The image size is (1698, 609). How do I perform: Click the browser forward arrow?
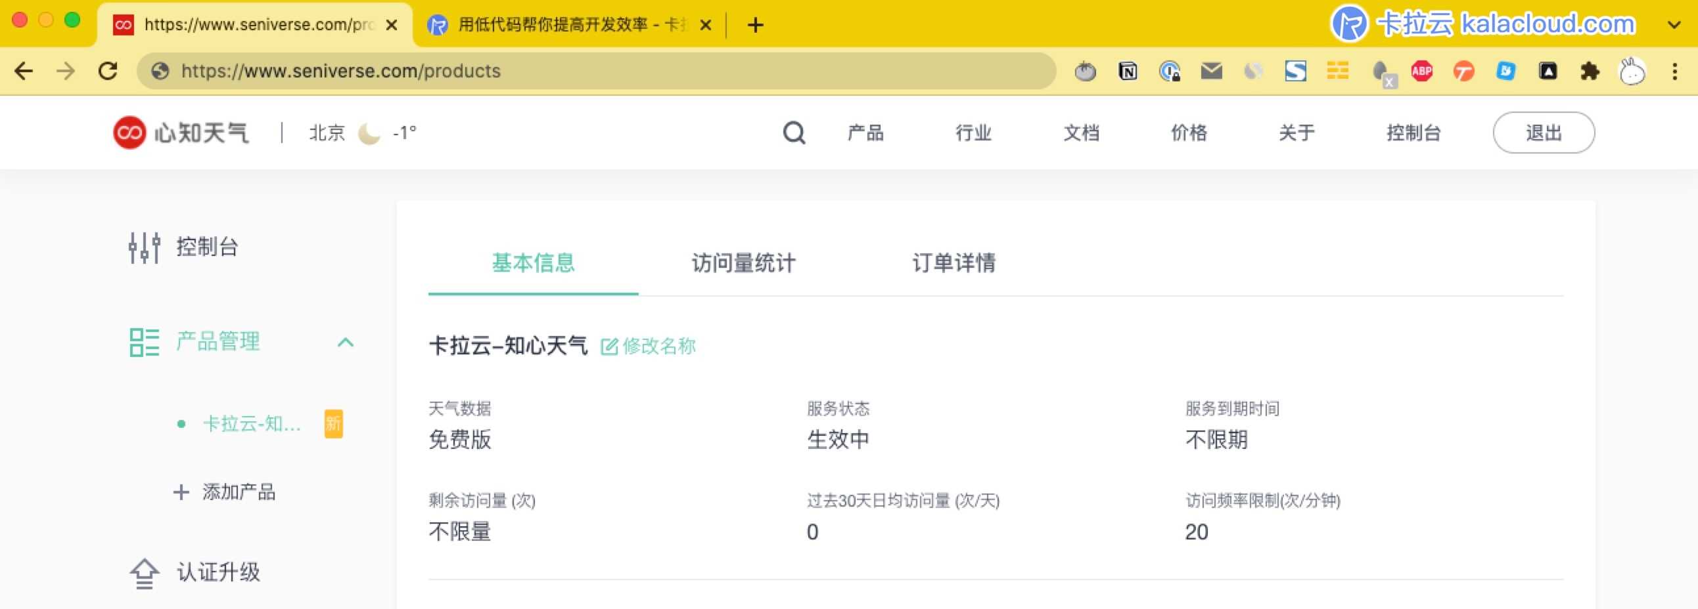pos(66,71)
